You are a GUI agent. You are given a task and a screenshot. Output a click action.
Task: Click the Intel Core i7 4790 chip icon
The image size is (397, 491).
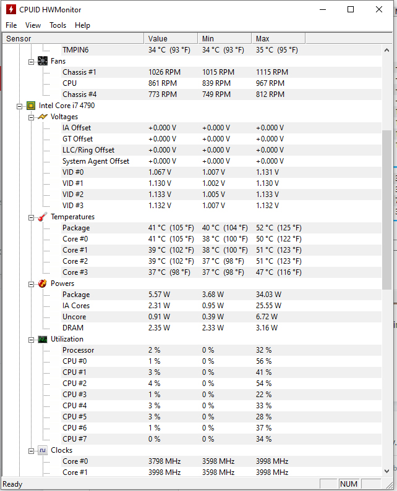click(31, 106)
